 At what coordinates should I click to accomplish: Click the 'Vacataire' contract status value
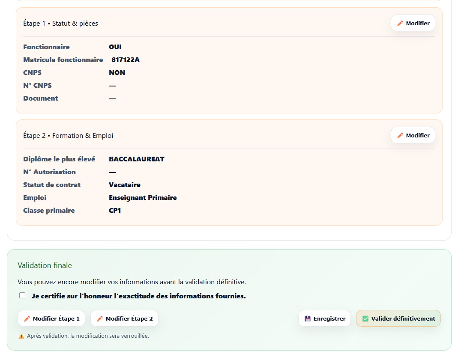tap(124, 185)
